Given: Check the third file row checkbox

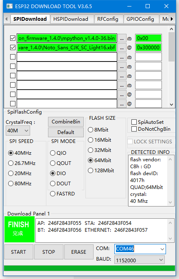Looking at the screenshot, I should click(13, 57).
